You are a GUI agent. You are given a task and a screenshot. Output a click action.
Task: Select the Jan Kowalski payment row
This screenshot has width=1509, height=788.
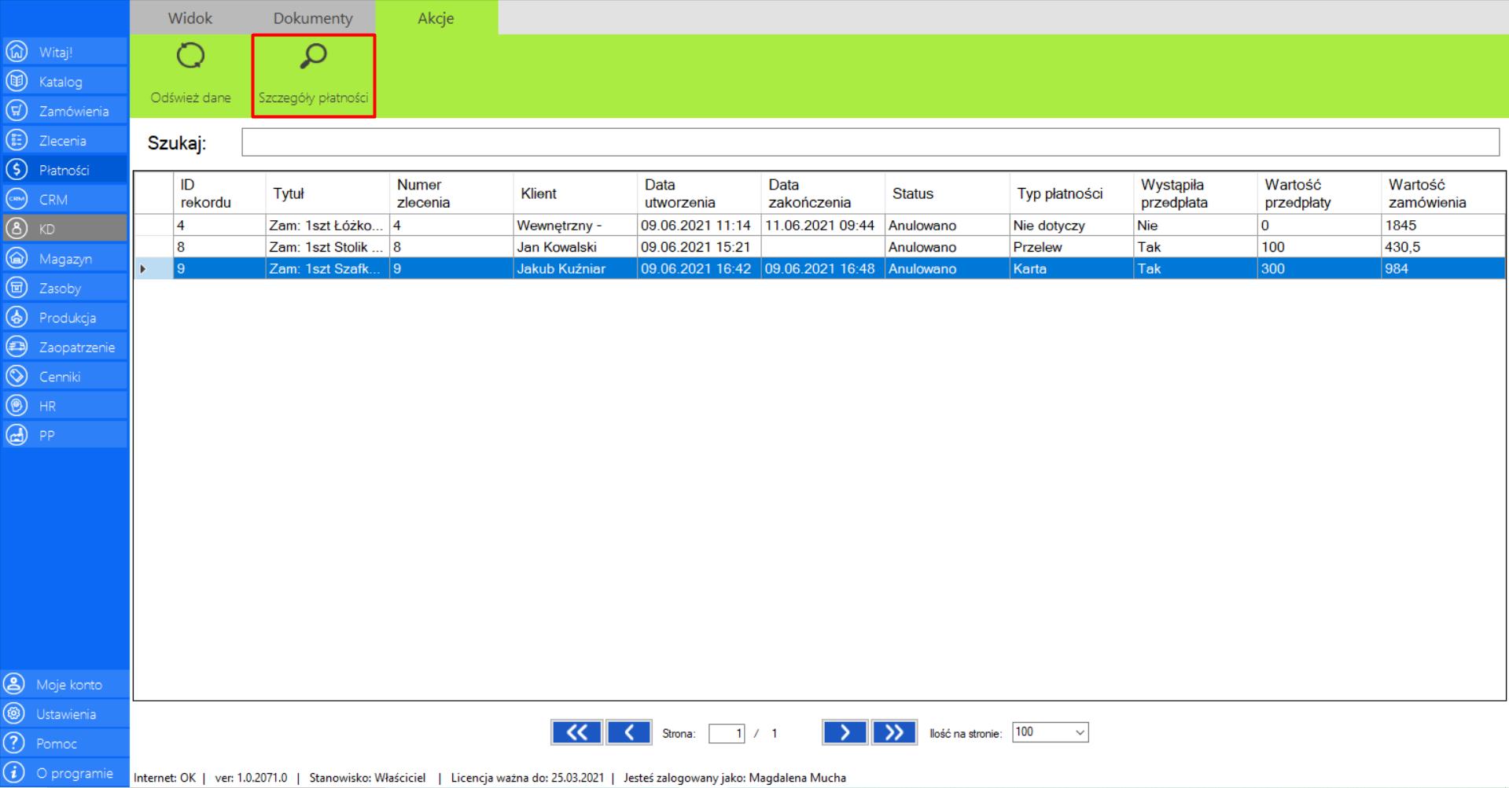556,247
